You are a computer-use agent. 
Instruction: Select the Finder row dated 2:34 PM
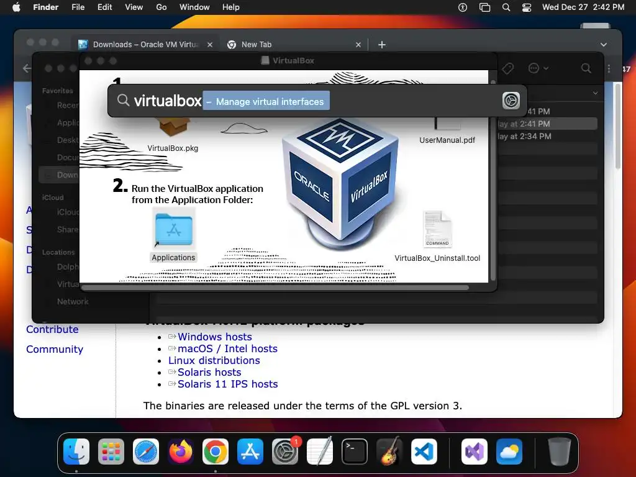pyautogui.click(x=548, y=136)
